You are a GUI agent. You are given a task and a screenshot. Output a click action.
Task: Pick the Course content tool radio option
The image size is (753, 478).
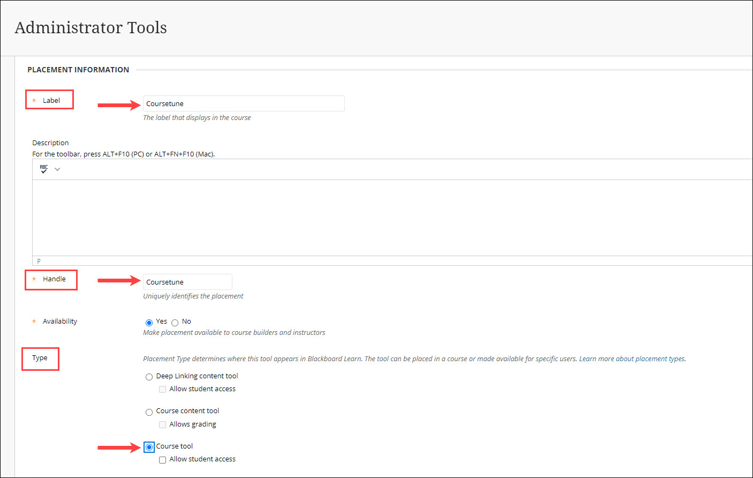(x=149, y=412)
